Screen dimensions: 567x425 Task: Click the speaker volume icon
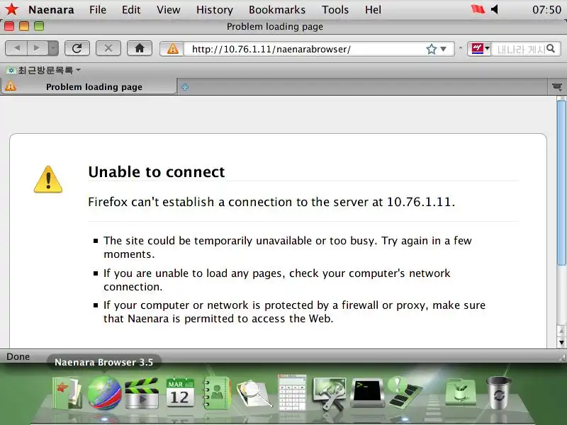coord(495,9)
